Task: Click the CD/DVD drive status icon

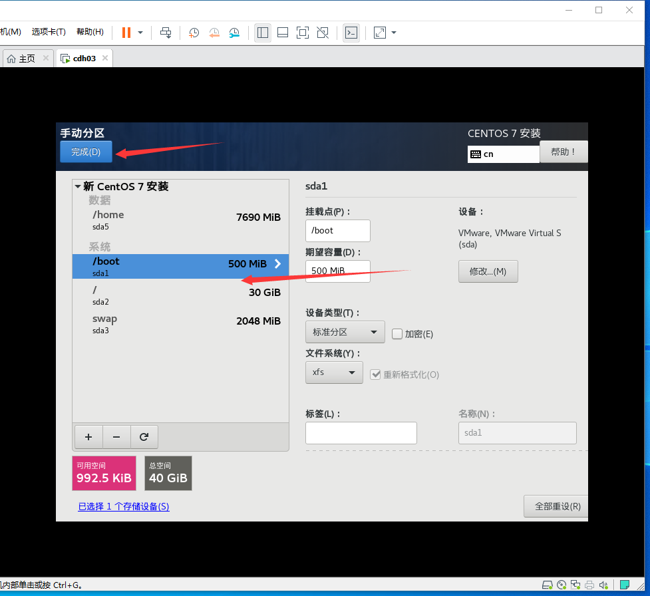Action: tap(562, 585)
